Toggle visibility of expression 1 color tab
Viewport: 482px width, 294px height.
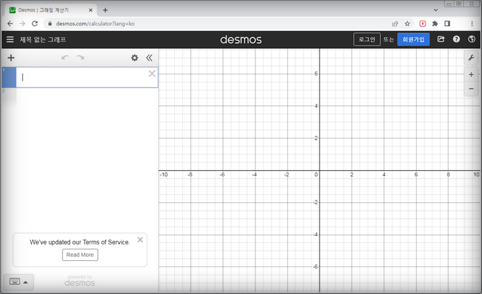(9, 77)
